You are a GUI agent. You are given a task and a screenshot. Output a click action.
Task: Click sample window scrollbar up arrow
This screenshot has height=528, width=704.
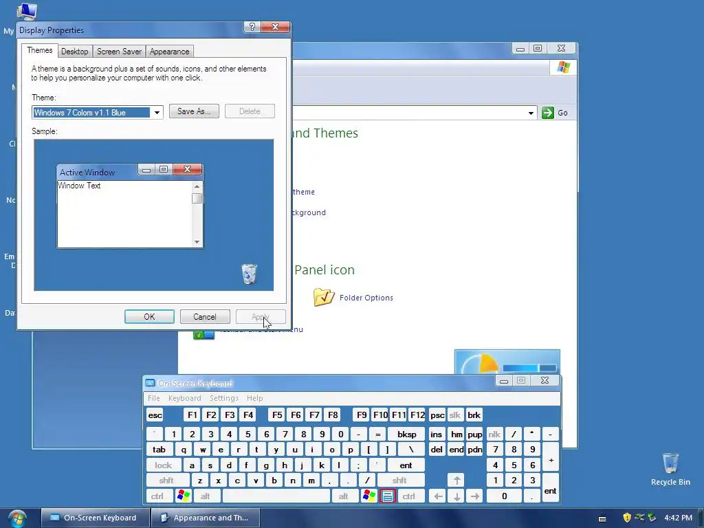coord(197,186)
